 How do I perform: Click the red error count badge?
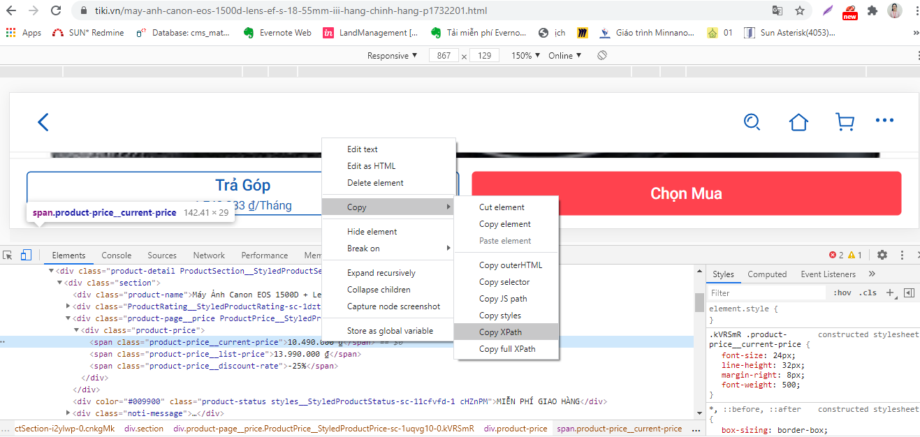pos(836,255)
